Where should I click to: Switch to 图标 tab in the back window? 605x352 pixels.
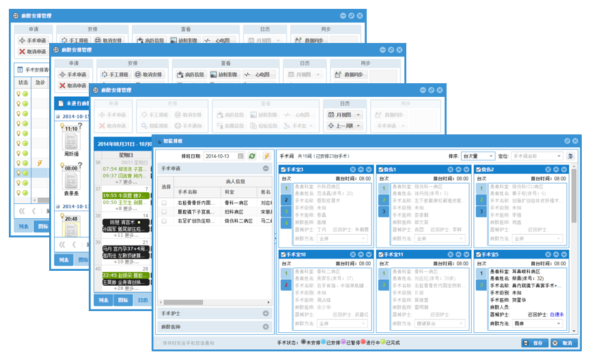(42, 226)
